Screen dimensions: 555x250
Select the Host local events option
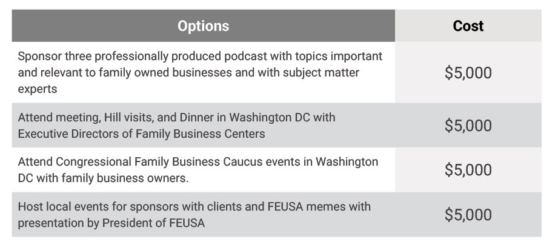(194, 215)
